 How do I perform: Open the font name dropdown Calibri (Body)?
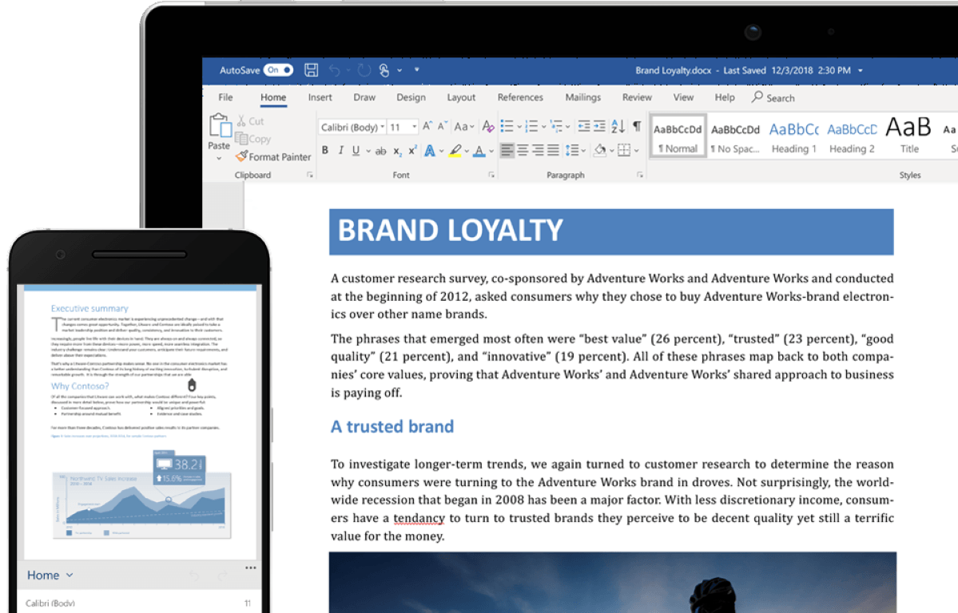(352, 127)
